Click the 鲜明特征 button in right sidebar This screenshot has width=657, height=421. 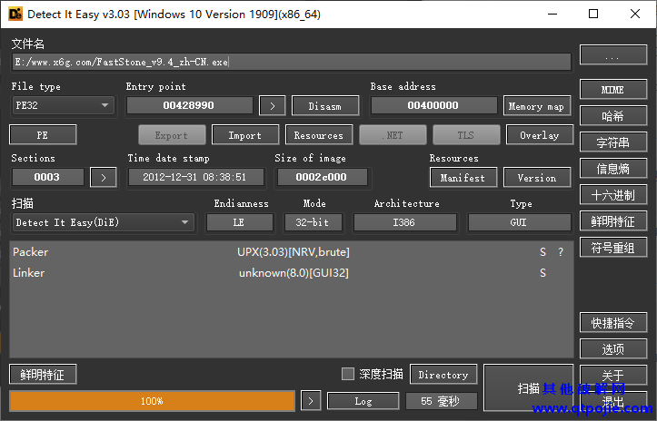click(613, 221)
